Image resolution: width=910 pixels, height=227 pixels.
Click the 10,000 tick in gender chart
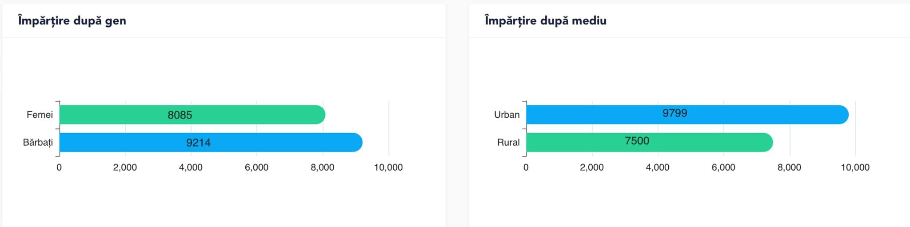[x=388, y=167]
